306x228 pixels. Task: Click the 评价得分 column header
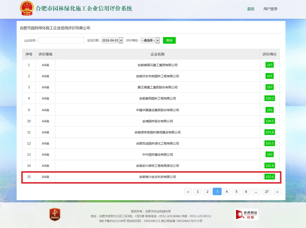[269, 54]
